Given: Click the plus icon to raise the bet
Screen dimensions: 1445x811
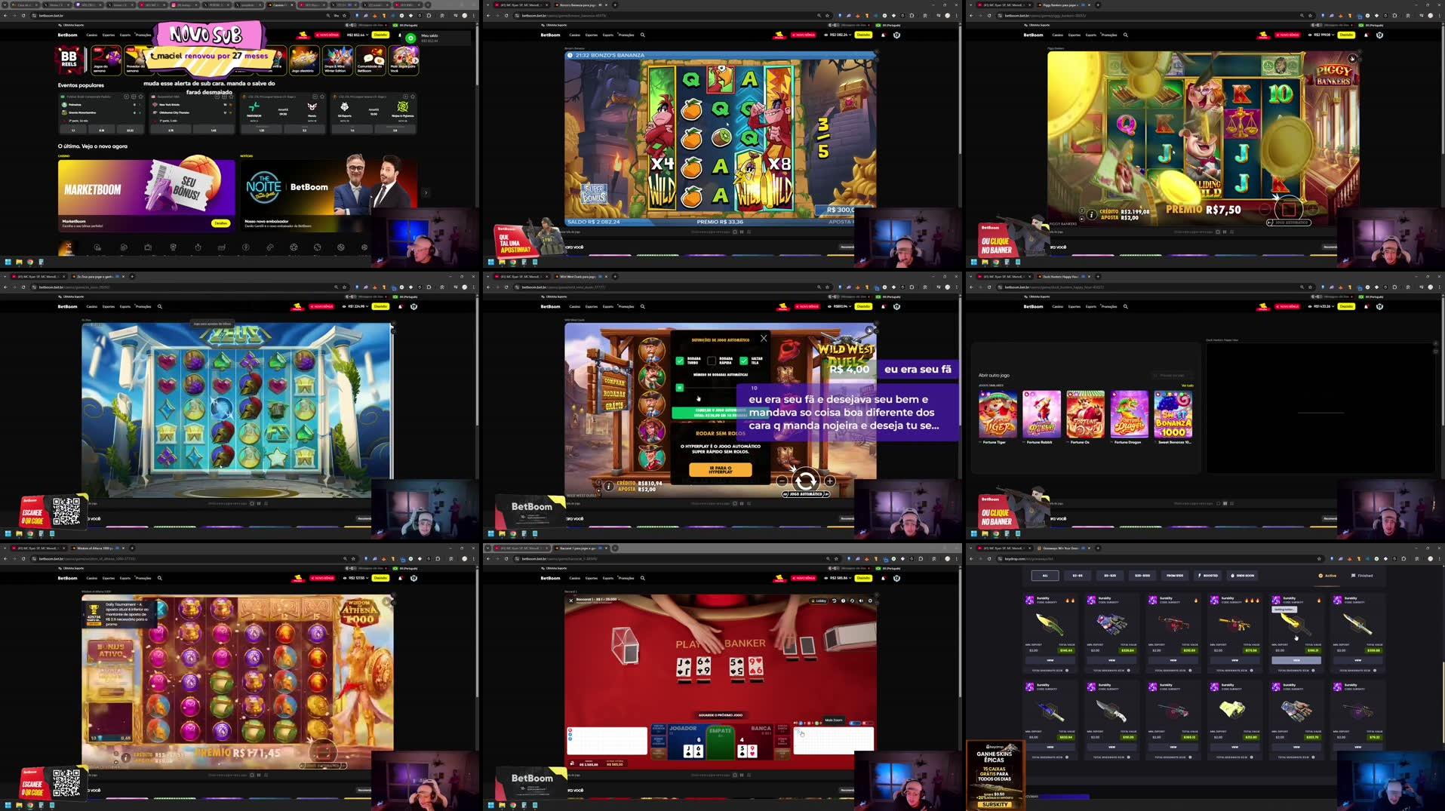Looking at the screenshot, I should click(829, 481).
